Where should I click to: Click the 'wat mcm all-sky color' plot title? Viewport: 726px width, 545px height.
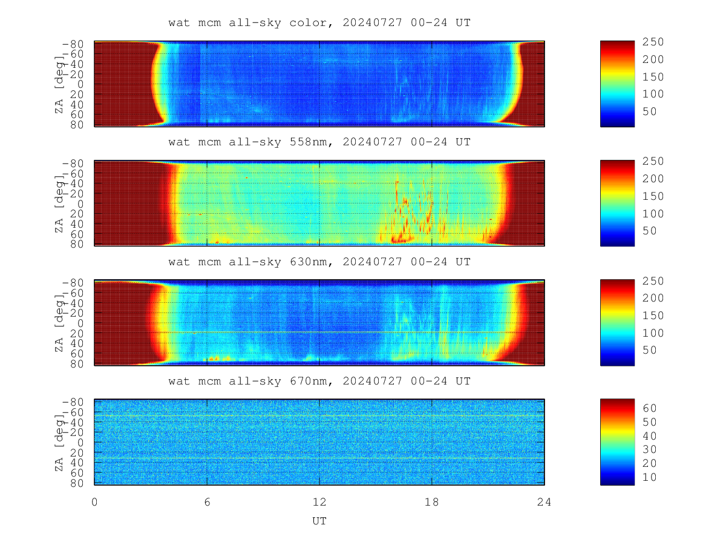click(319, 23)
